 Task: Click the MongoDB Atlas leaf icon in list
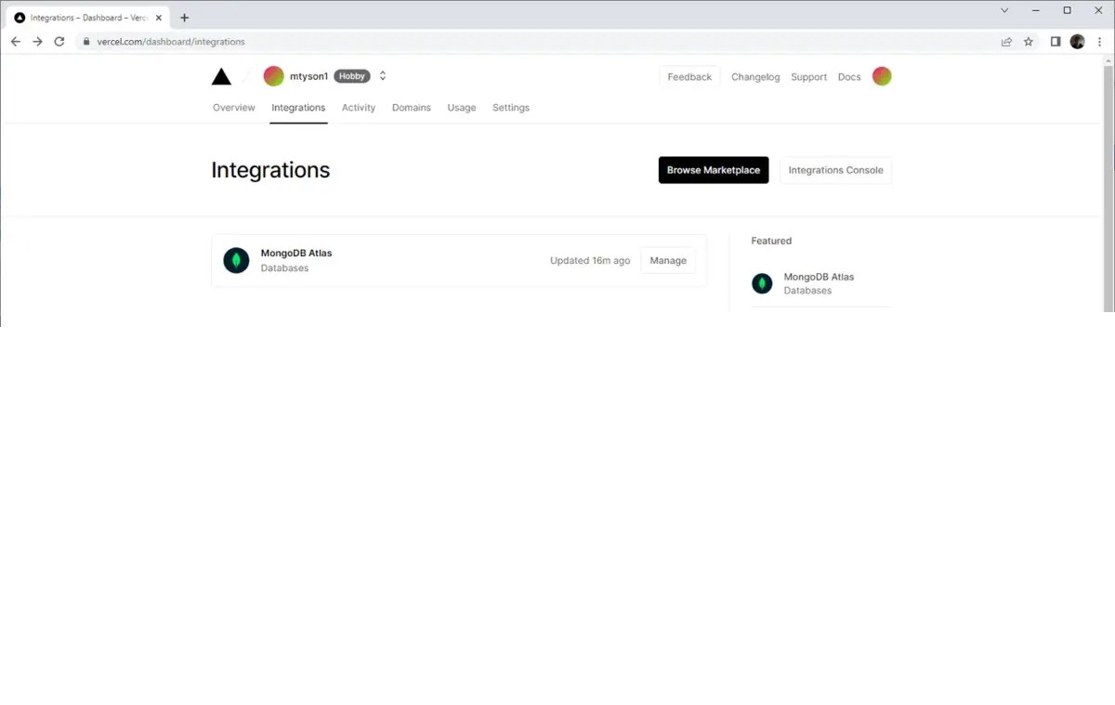pos(236,261)
